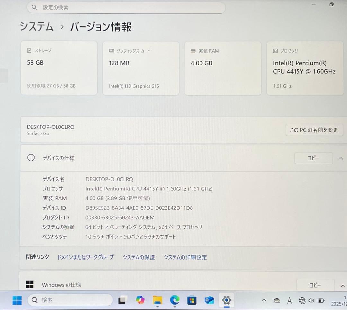Click the processor chip icon
The width and height of the screenshot is (347, 310).
(x=275, y=51)
